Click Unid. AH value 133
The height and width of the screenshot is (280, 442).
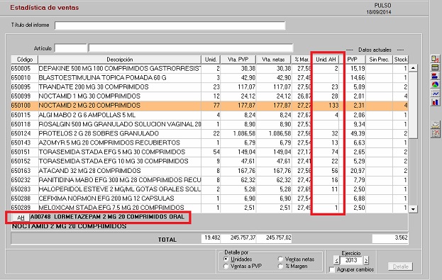pos(333,106)
